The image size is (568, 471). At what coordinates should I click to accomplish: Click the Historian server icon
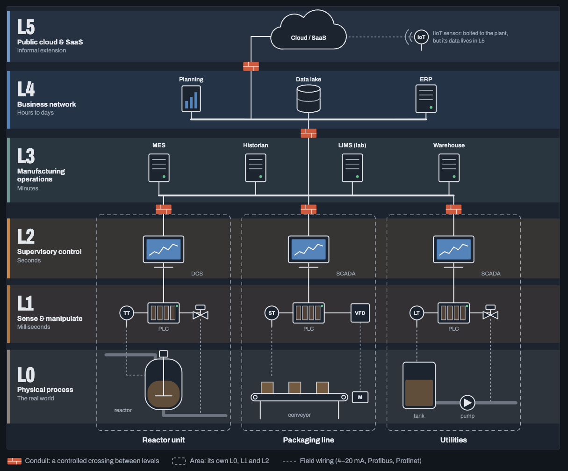pos(256,167)
